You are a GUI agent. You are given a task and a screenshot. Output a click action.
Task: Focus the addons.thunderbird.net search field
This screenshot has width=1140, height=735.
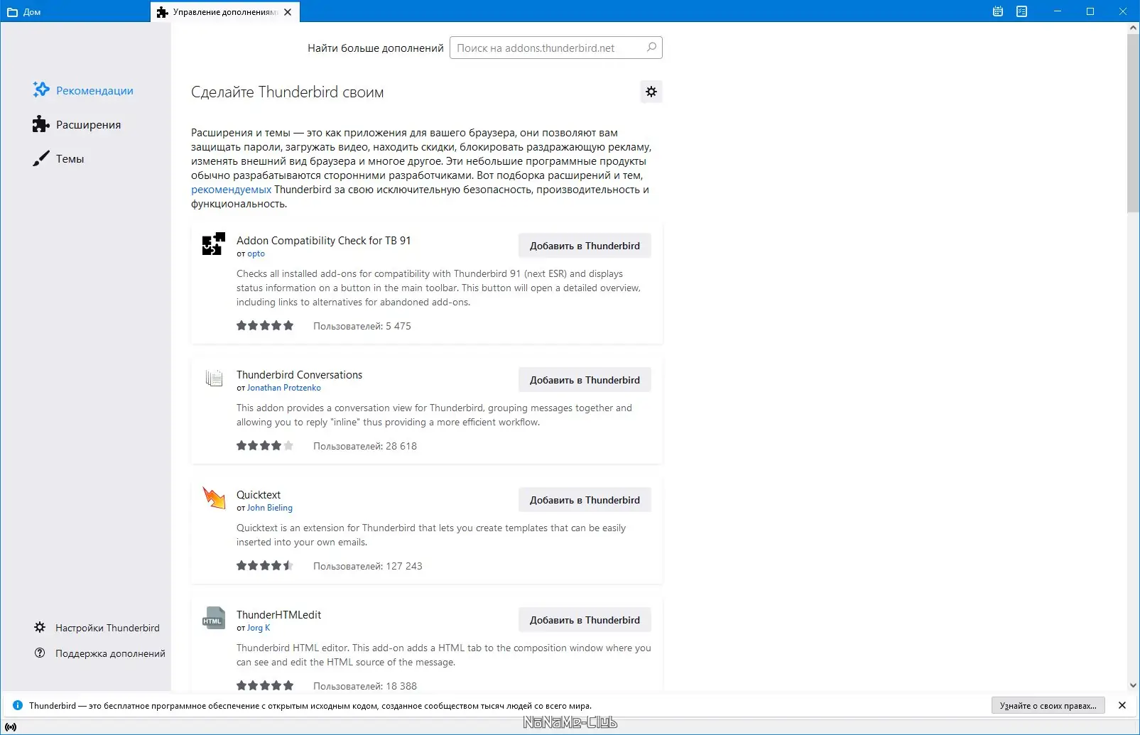[x=547, y=48]
